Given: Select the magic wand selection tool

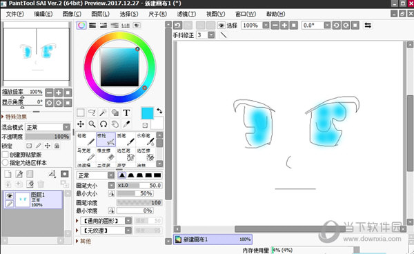Looking at the screenshot, I should coord(103,113).
